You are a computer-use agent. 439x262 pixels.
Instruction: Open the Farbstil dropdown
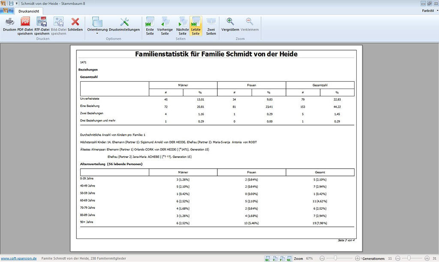click(x=430, y=11)
